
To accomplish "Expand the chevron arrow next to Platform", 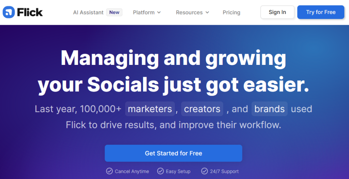I will [x=159, y=13].
